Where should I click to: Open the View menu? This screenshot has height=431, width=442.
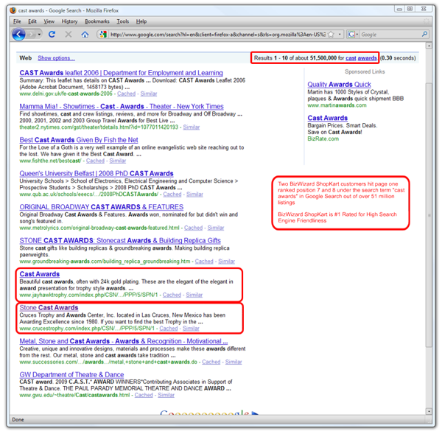(x=49, y=21)
